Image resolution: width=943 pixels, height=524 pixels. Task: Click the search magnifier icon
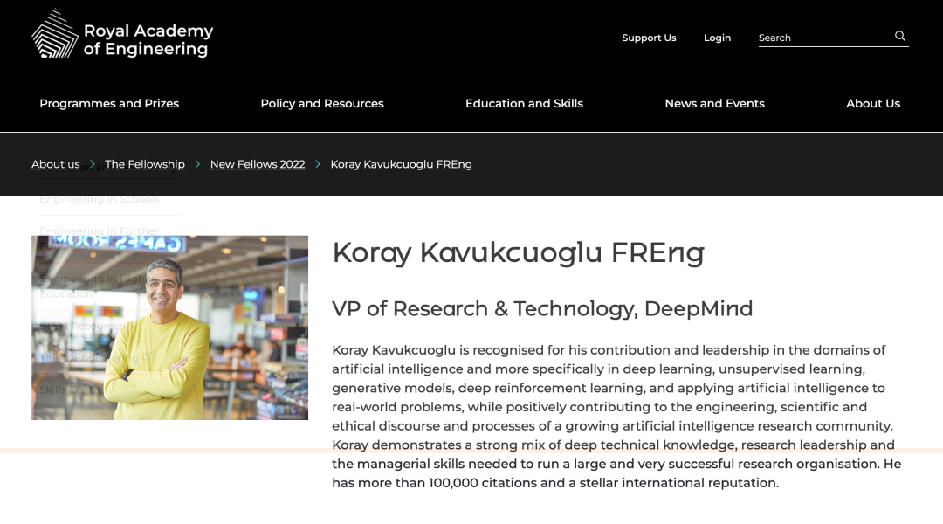coord(899,36)
